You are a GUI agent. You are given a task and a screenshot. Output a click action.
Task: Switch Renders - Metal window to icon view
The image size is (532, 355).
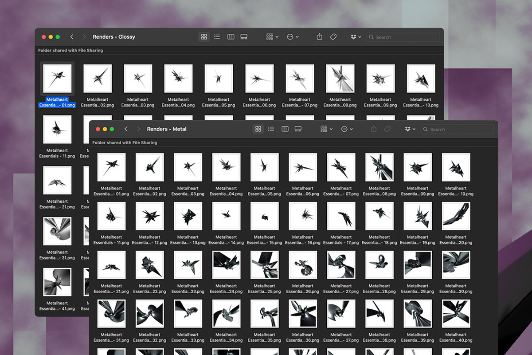point(258,129)
